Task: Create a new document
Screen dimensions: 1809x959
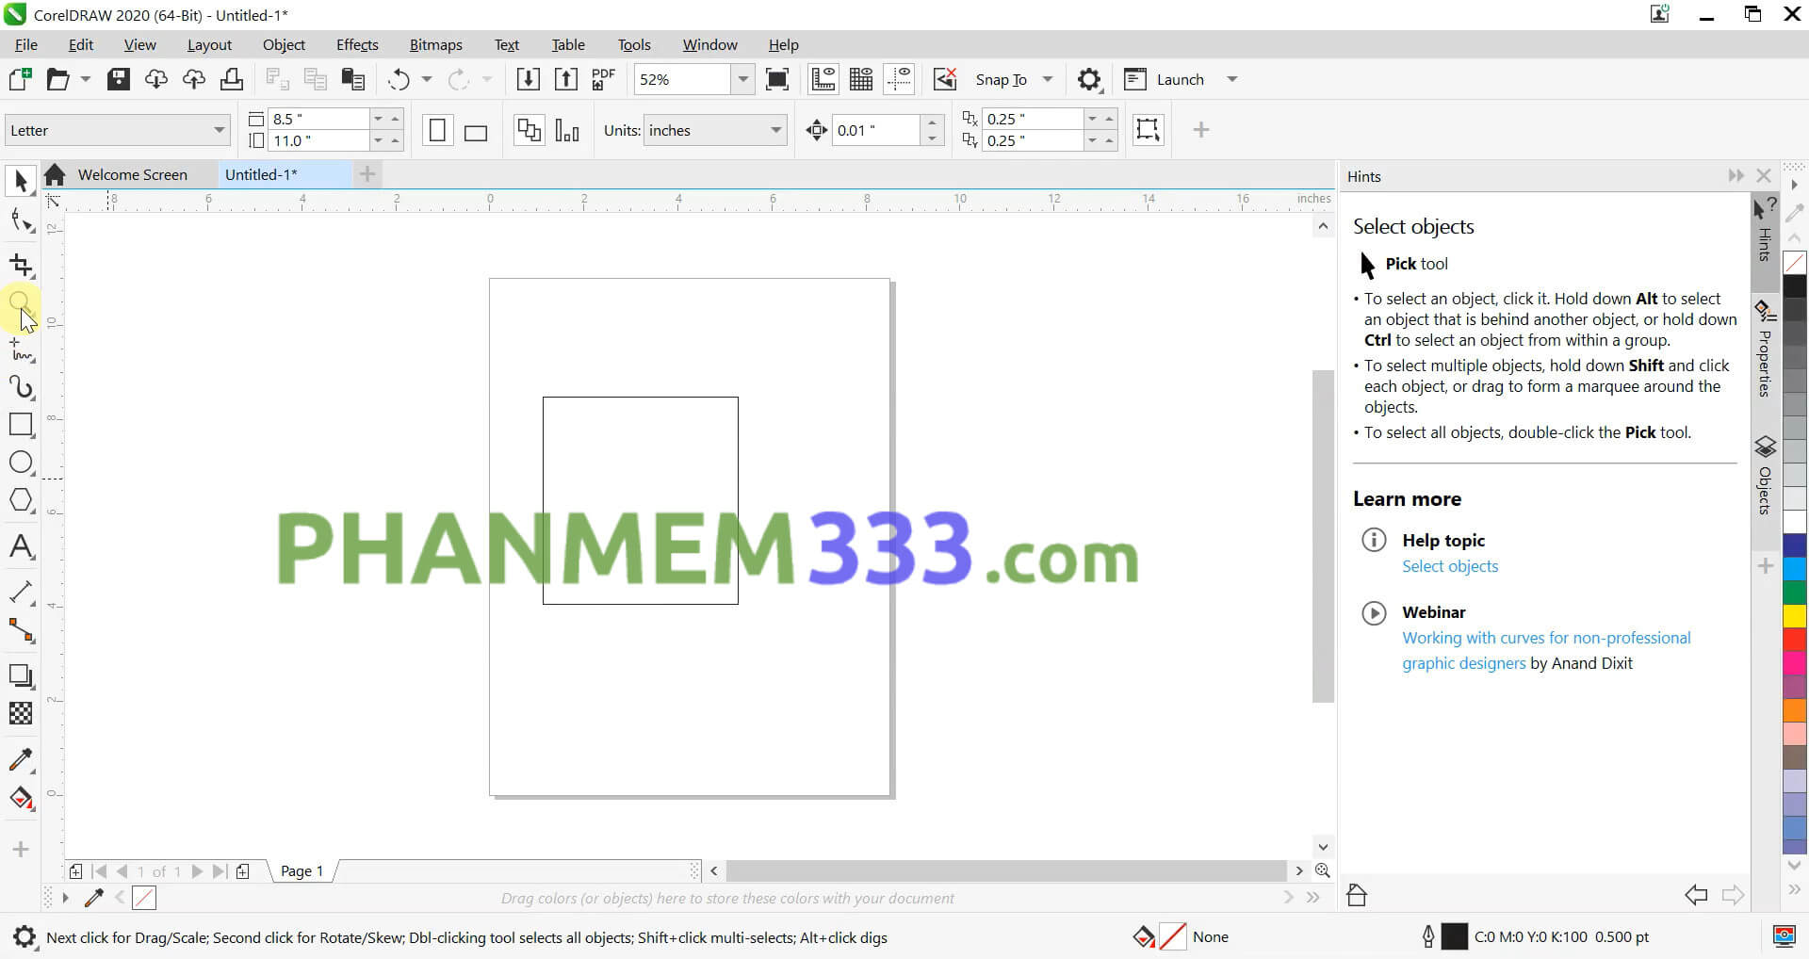Action: [20, 79]
